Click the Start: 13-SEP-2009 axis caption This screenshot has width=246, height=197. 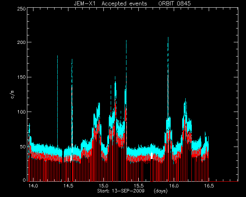(x=121, y=191)
